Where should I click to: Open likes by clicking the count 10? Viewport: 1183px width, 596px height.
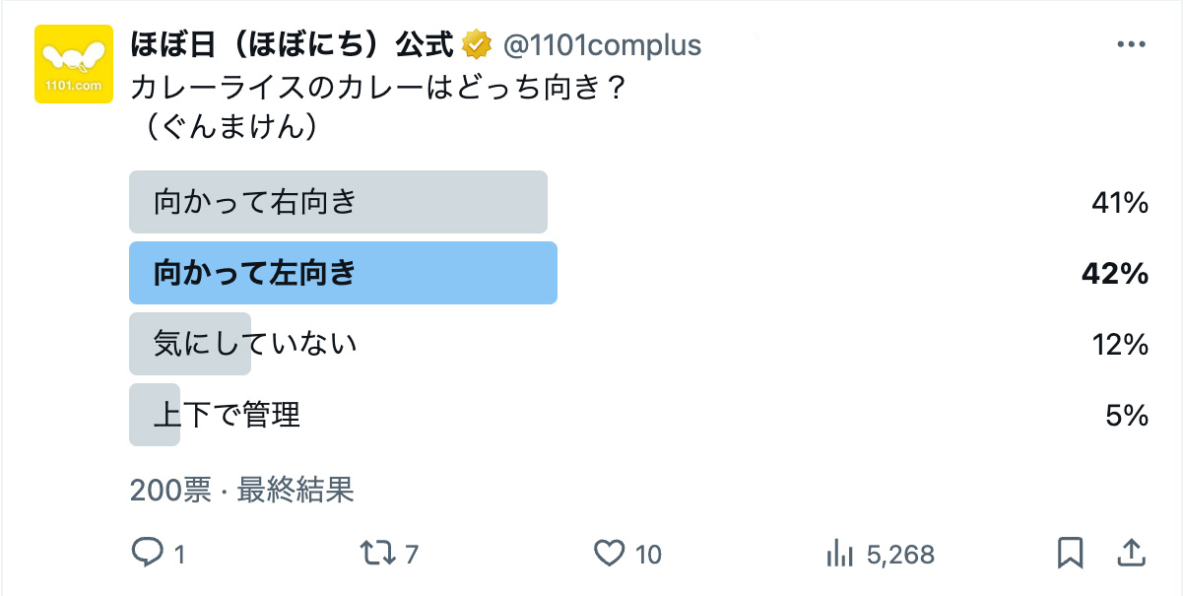(648, 555)
